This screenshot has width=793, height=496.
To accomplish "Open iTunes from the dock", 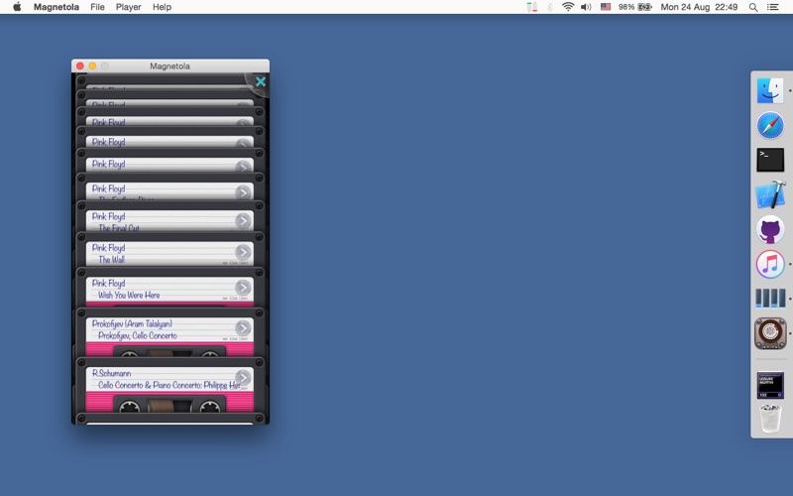I will click(x=770, y=264).
